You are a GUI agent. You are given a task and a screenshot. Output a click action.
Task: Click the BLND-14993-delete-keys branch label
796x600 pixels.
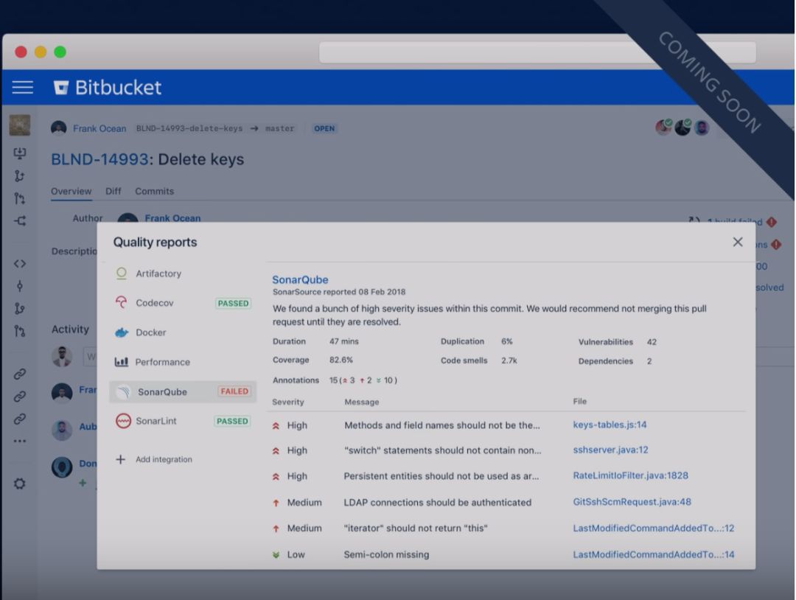pyautogui.click(x=189, y=128)
